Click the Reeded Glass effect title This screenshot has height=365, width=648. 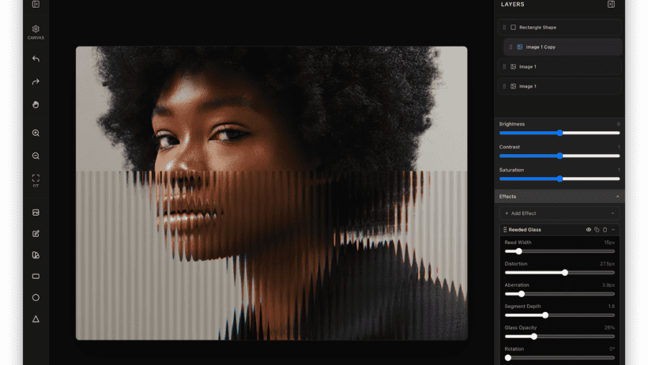point(525,230)
